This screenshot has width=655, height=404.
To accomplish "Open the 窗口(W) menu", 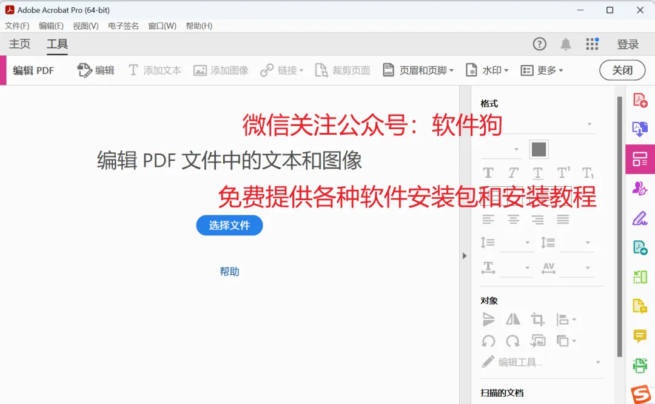I will click(x=162, y=26).
